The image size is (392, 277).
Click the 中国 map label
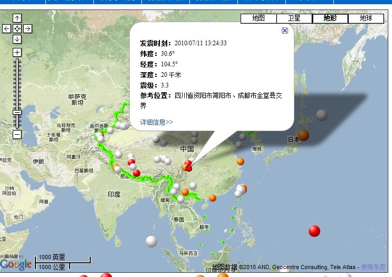click(x=187, y=149)
